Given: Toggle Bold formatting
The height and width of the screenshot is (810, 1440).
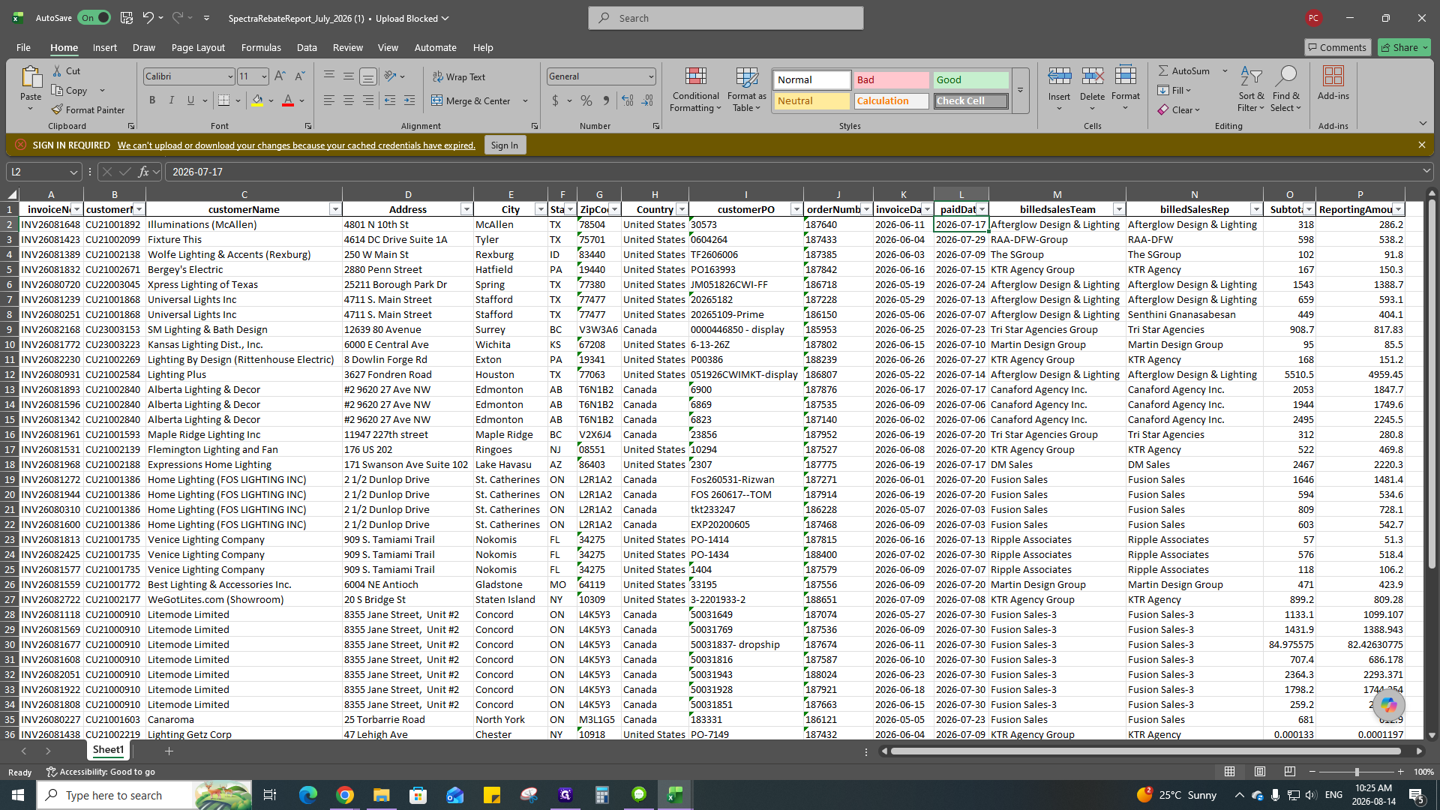Looking at the screenshot, I should [x=152, y=100].
